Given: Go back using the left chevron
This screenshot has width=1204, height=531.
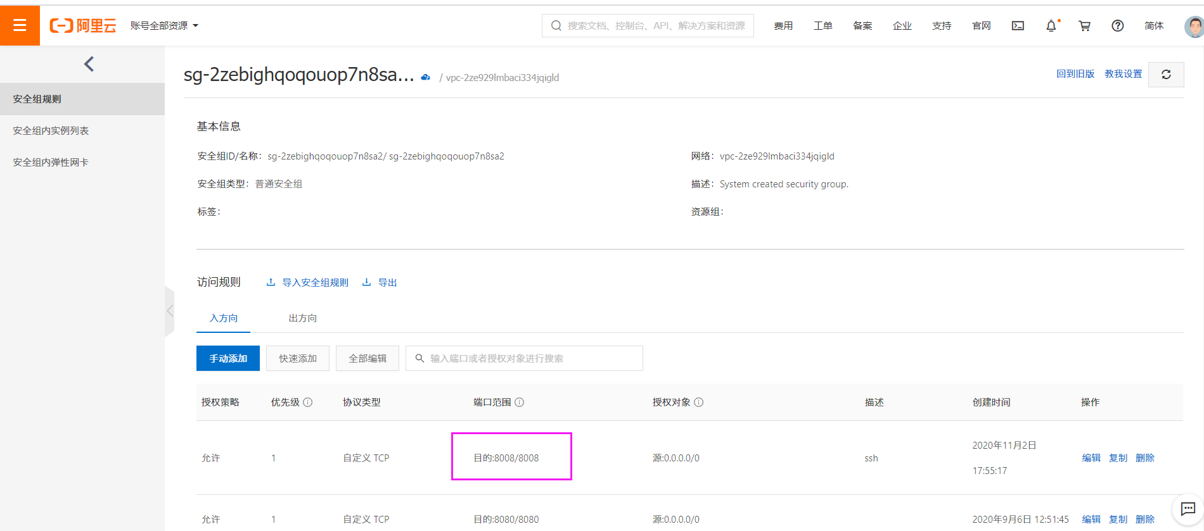Looking at the screenshot, I should coord(89,64).
